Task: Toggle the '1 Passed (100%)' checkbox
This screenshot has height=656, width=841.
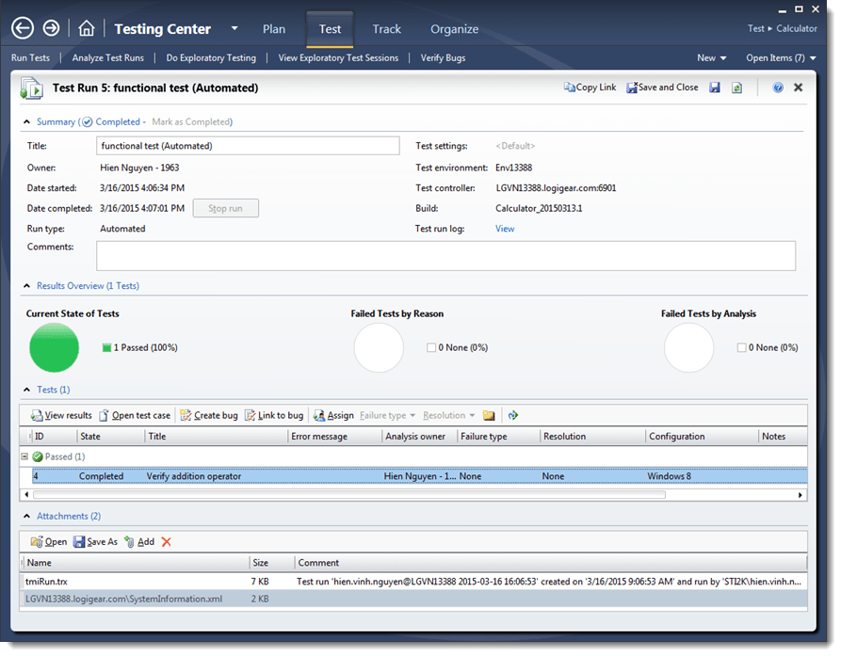Action: click(106, 347)
